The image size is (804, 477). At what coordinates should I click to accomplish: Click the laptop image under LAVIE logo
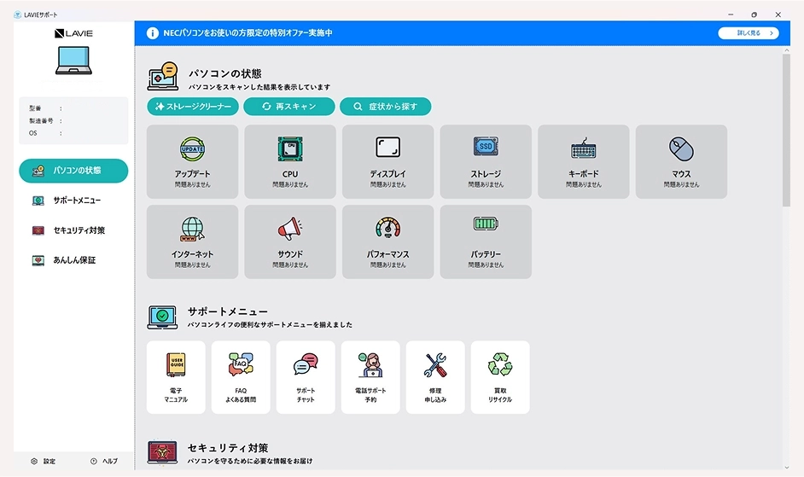[74, 61]
